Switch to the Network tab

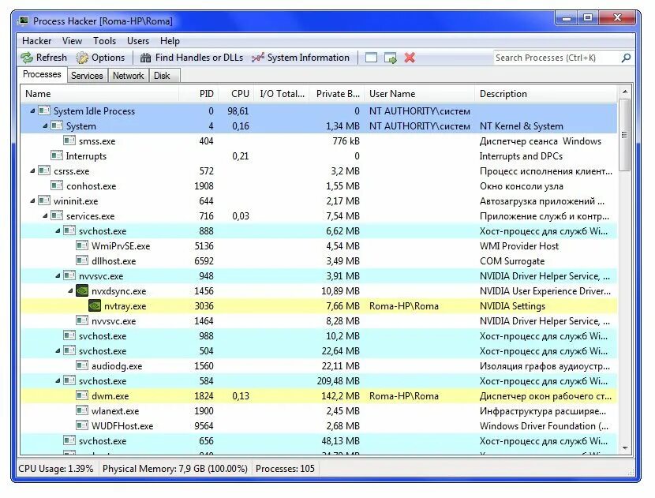(129, 76)
